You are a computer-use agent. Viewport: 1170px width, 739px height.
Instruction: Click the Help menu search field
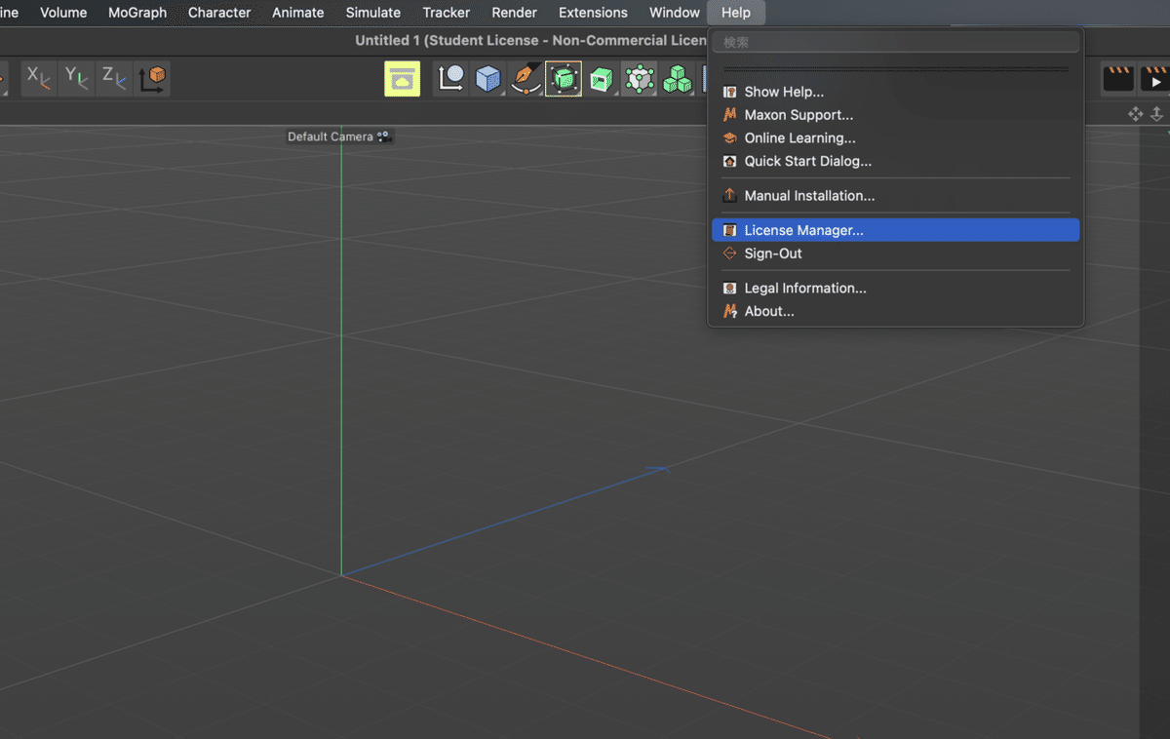[x=895, y=42]
